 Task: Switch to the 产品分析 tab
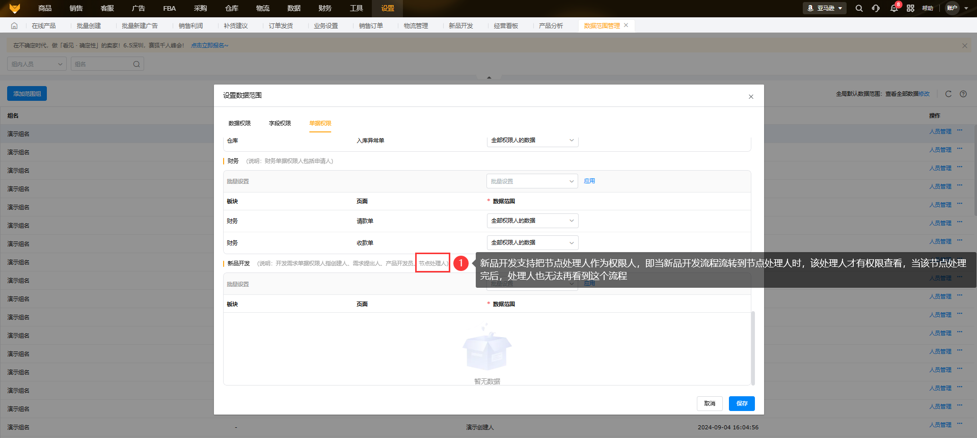click(x=551, y=25)
